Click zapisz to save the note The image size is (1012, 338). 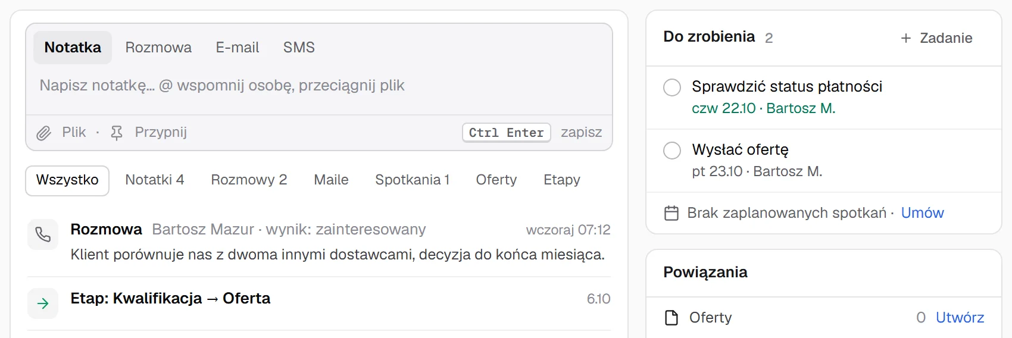tap(582, 133)
